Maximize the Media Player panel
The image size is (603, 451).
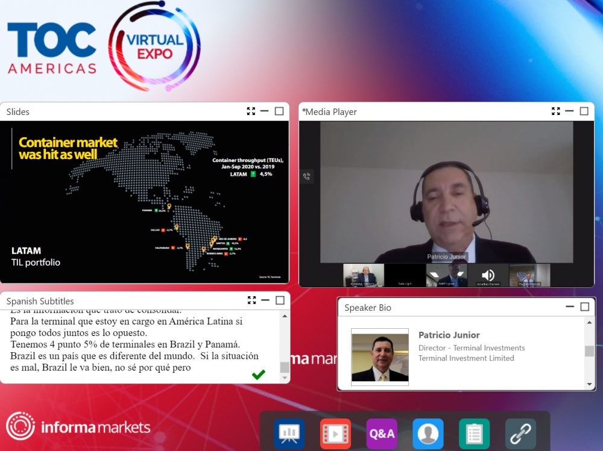584,111
